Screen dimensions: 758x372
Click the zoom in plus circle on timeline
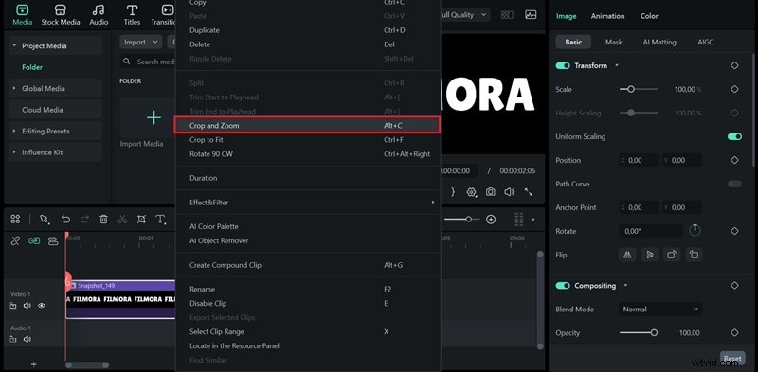[491, 220]
